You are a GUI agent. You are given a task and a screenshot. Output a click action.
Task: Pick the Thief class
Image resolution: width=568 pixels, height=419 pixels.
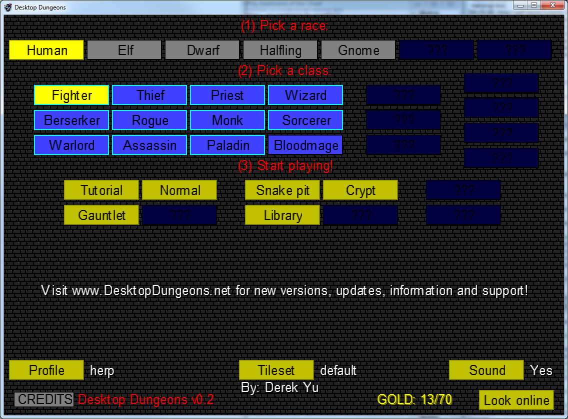click(149, 95)
